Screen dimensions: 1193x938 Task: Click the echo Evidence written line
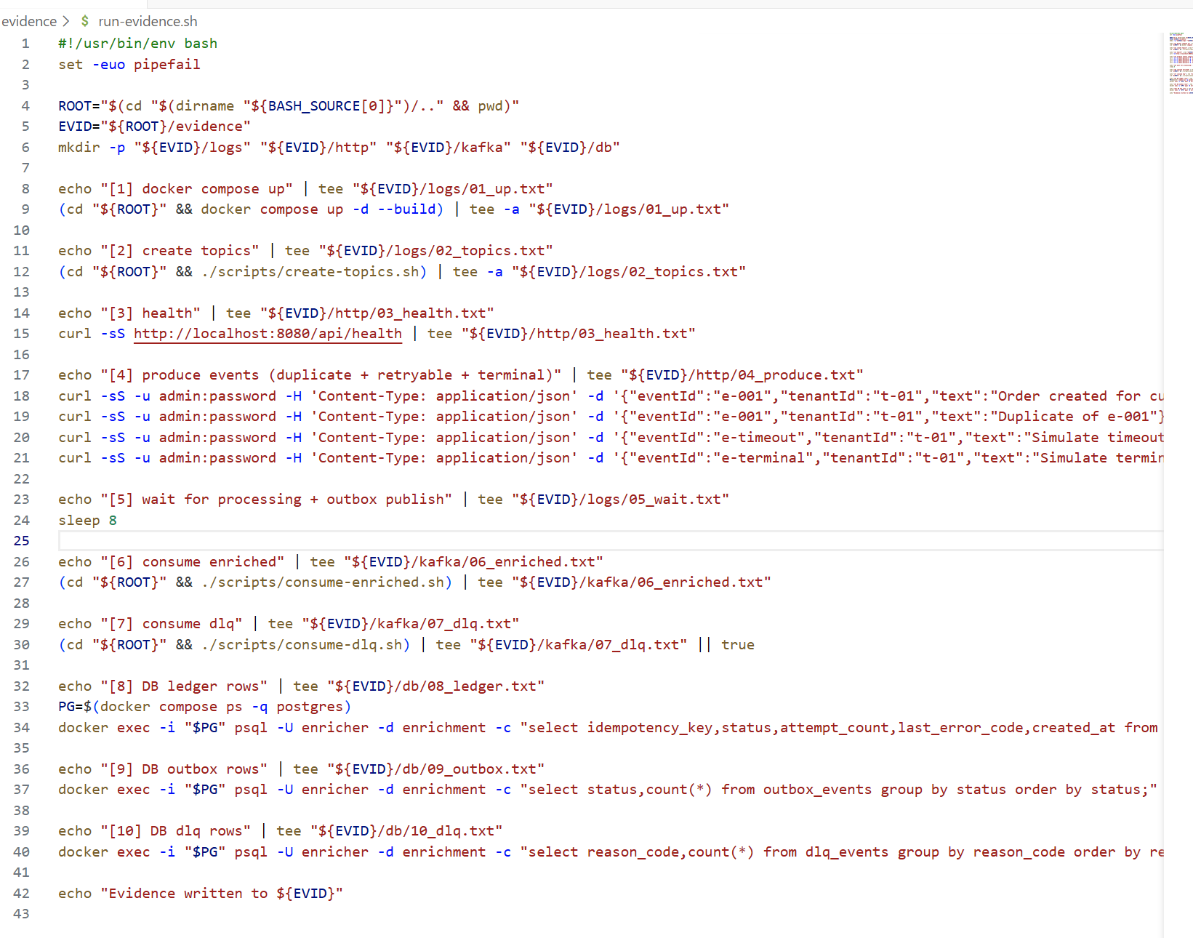[x=200, y=893]
